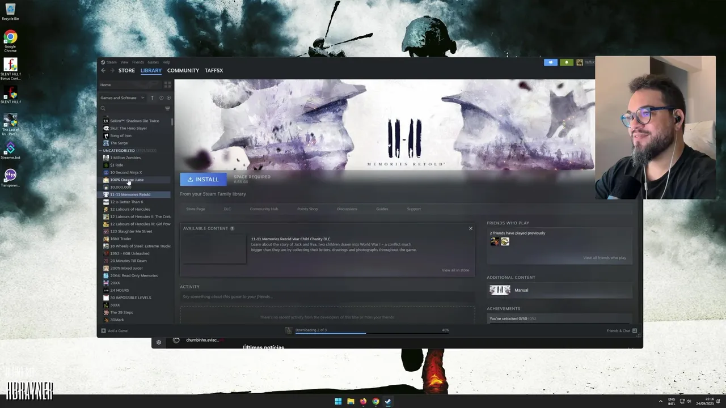Viewport: 726px width, 408px height.
Task: Open File Explorer from taskbar
Action: 351,402
